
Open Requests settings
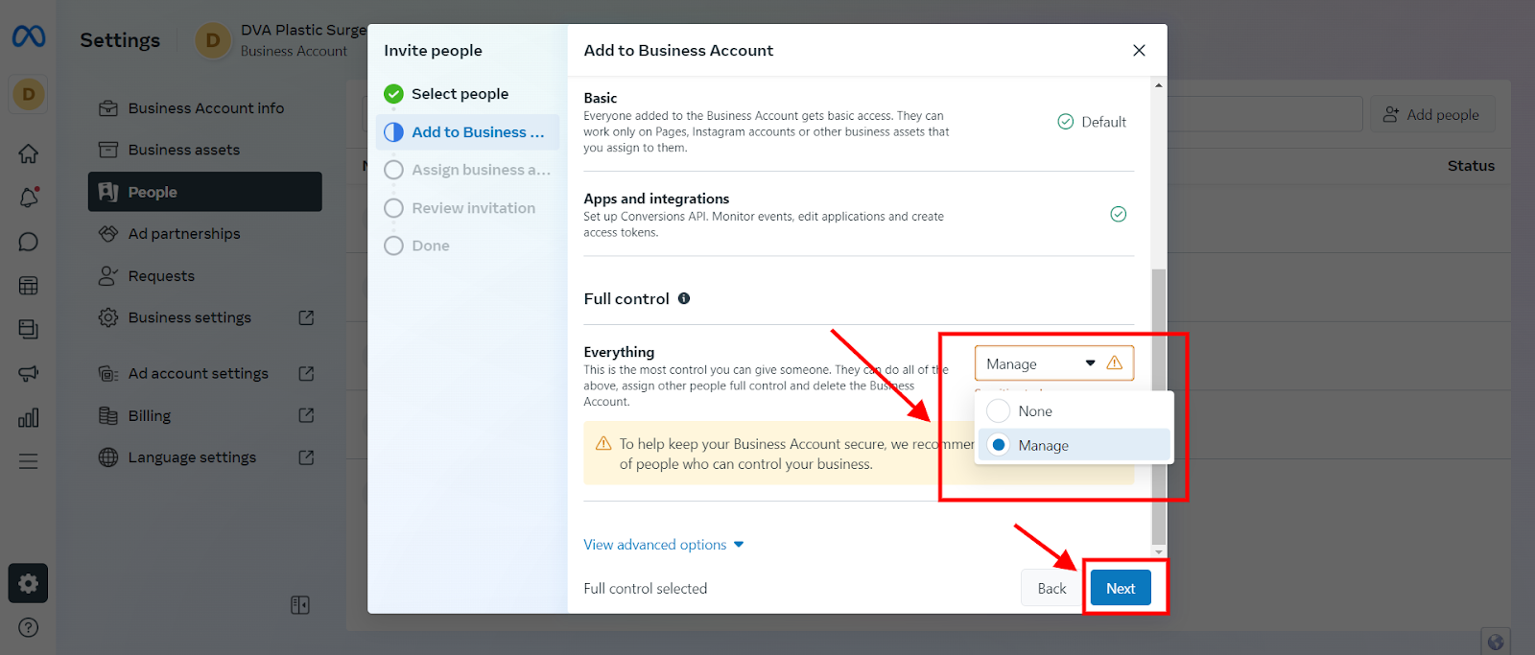[205, 276]
